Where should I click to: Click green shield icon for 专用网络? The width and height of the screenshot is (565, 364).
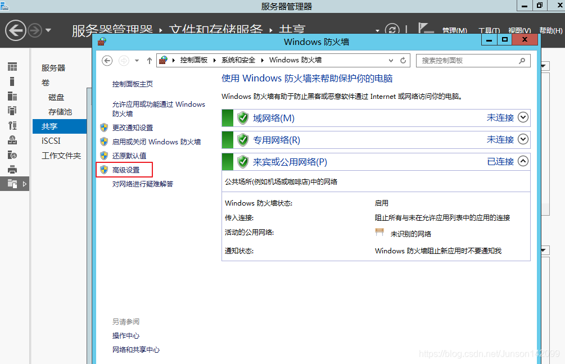(x=243, y=140)
